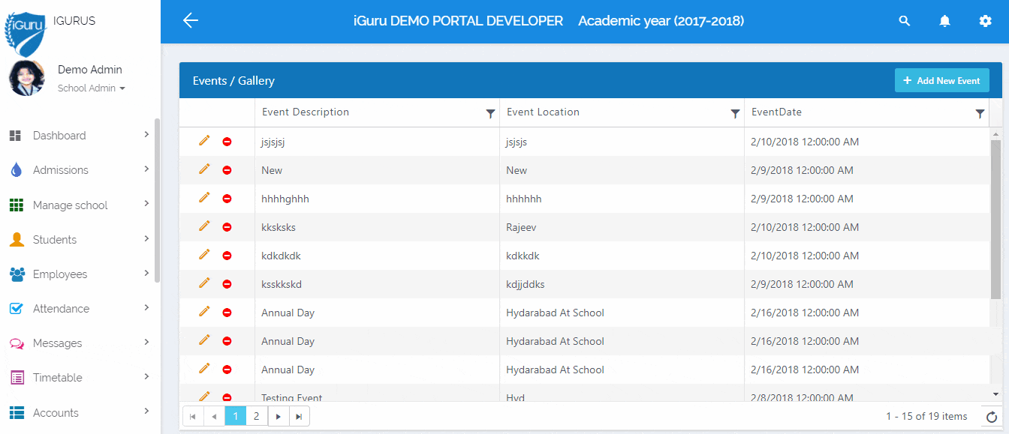The width and height of the screenshot is (1009, 434).
Task: Click the Admissions droplet icon
Action: 16,170
